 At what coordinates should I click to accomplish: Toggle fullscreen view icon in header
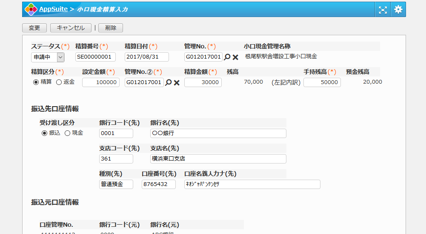click(x=383, y=9)
